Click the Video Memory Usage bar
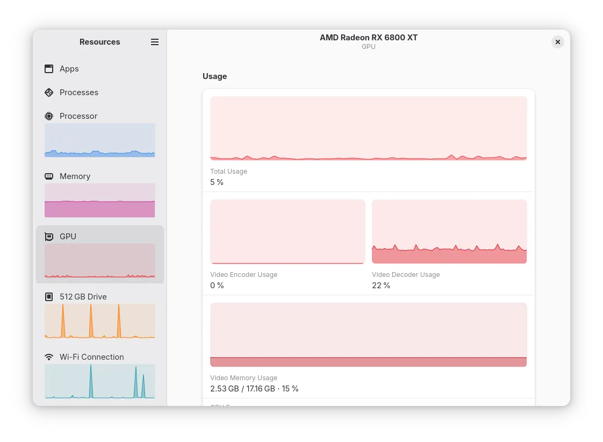Screen dimensions: 603x442 click(x=369, y=334)
